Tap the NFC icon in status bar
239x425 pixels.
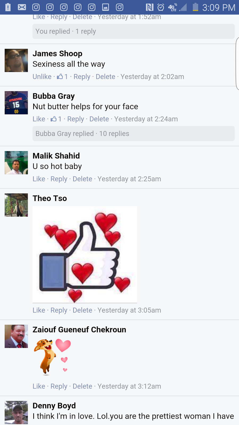point(150,7)
